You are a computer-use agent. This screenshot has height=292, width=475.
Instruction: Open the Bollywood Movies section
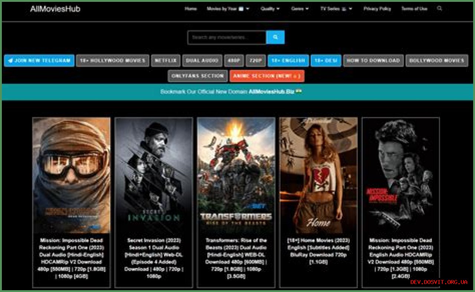437,61
